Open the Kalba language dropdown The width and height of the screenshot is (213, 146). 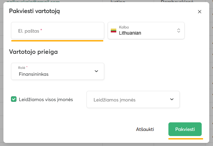(146, 31)
